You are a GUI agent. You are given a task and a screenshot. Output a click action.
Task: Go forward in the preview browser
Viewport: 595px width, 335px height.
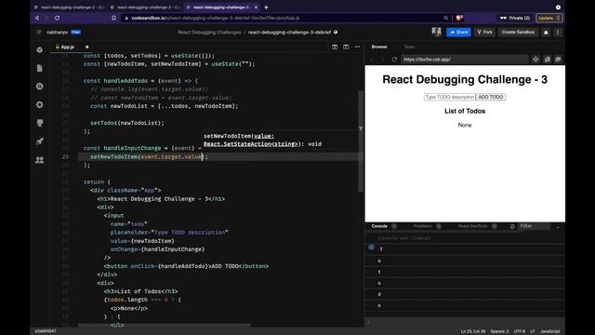point(383,60)
